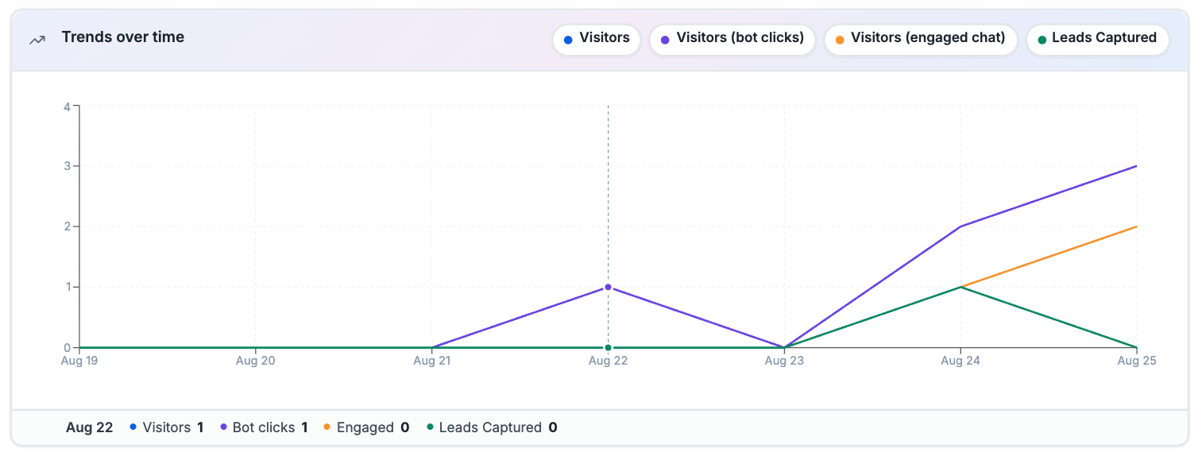Toggle the Leads Captured legend pill
Image resolution: width=1202 pixels, height=460 pixels.
point(1097,40)
